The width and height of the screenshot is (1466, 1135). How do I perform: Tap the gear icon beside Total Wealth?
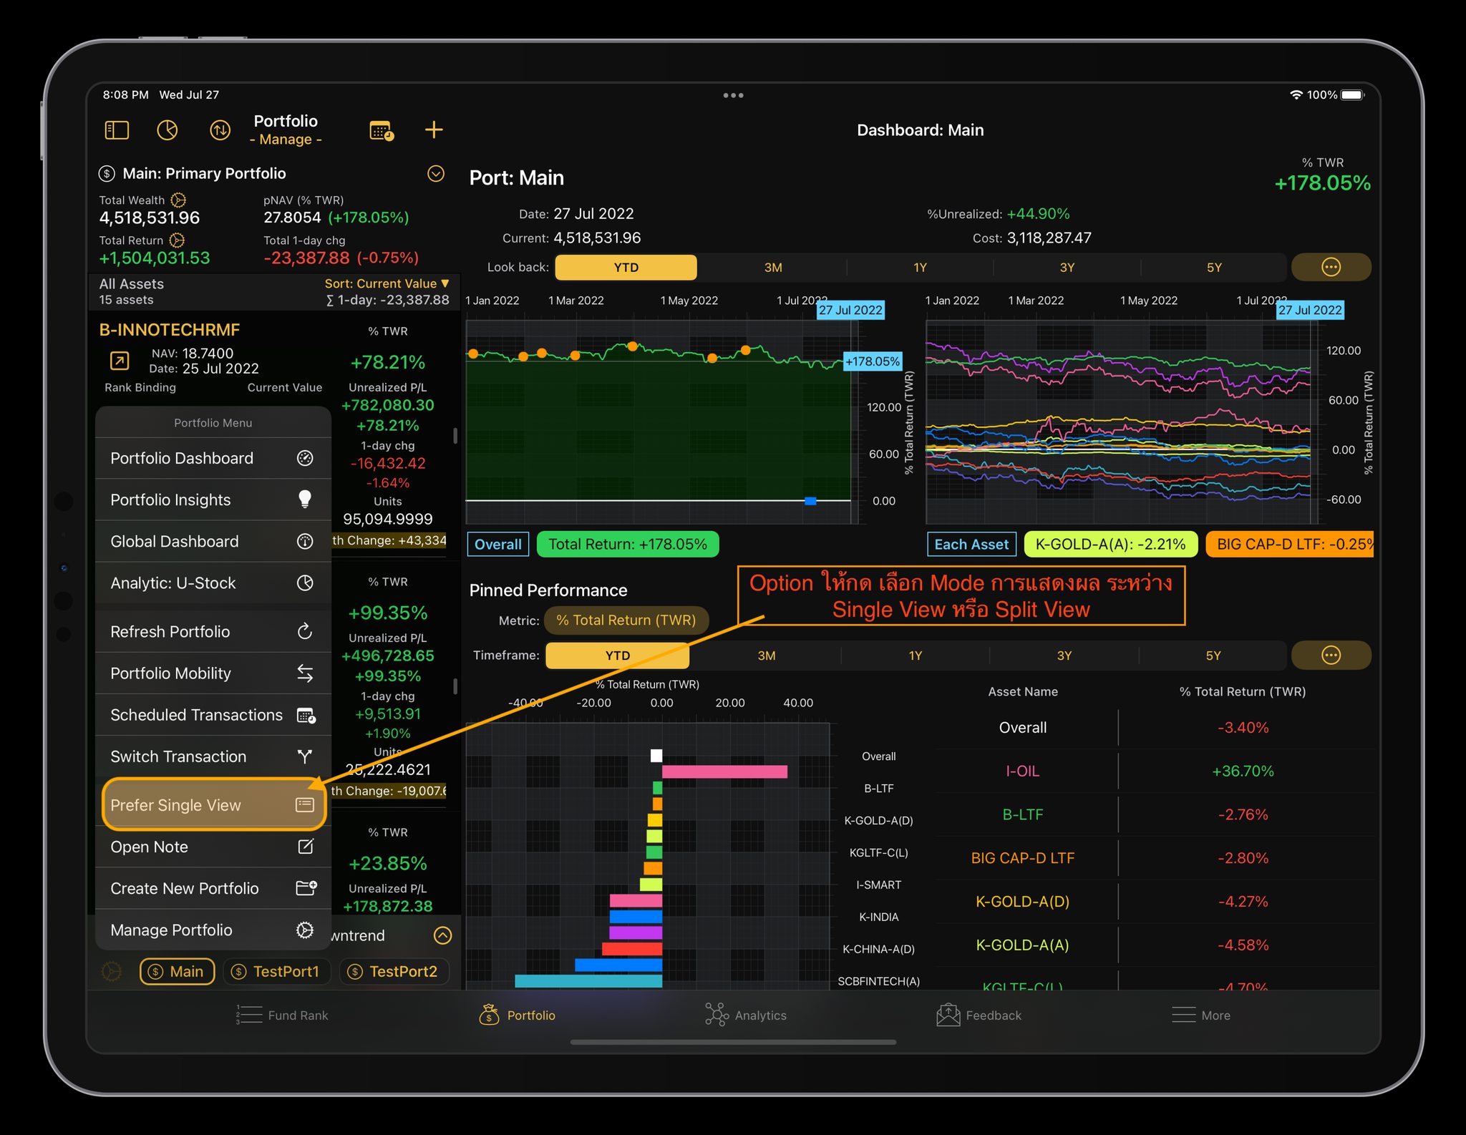[x=179, y=200]
